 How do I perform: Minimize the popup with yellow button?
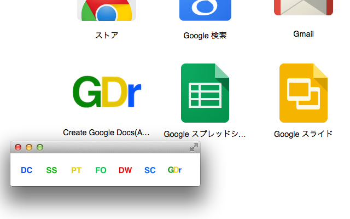pyautogui.click(x=29, y=147)
